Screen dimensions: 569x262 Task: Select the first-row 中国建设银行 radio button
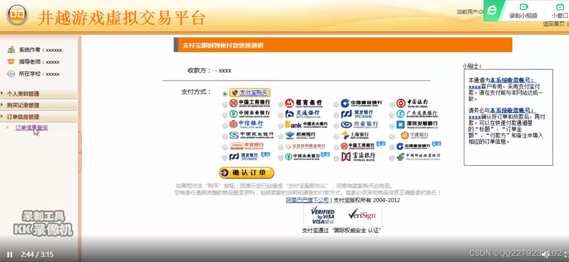tap(336, 105)
